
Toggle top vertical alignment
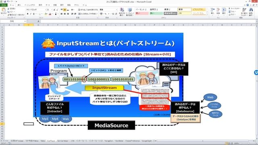tap(62, 10)
